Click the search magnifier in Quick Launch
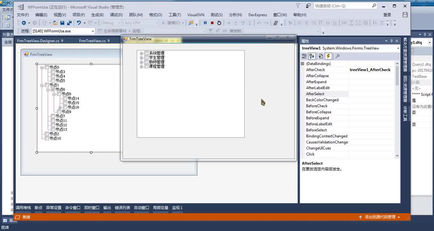This screenshot has height=231, width=434. 374,6
